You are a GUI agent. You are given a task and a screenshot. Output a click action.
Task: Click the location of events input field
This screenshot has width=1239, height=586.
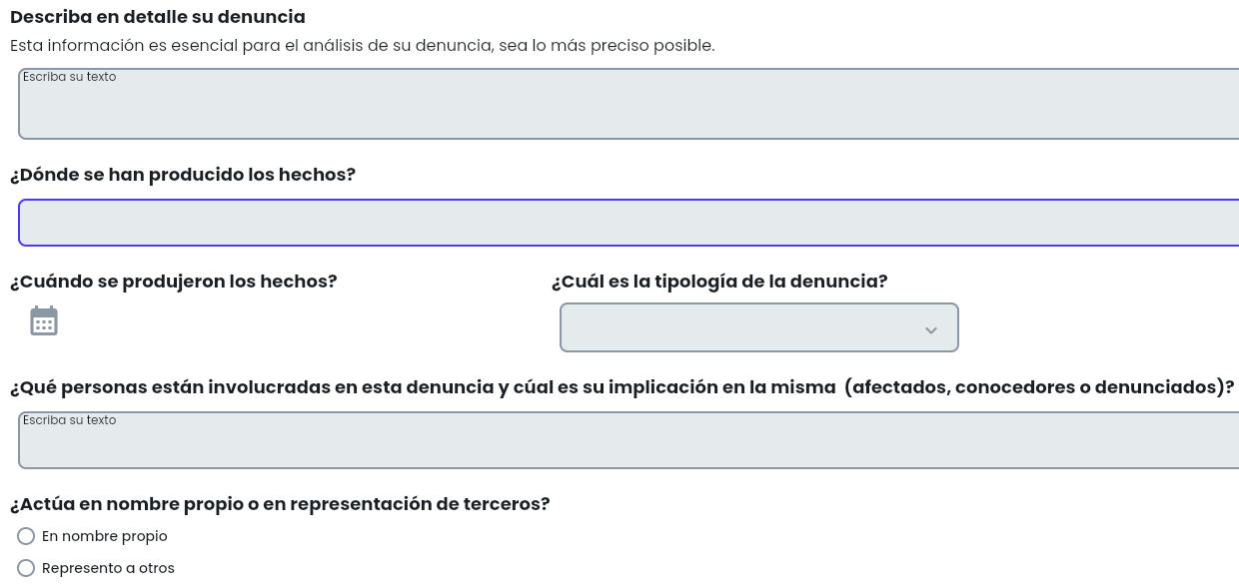[x=629, y=223]
